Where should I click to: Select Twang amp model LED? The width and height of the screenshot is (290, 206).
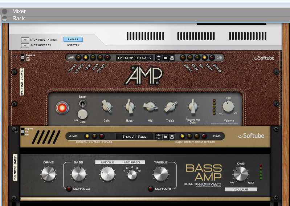pos(78,57)
